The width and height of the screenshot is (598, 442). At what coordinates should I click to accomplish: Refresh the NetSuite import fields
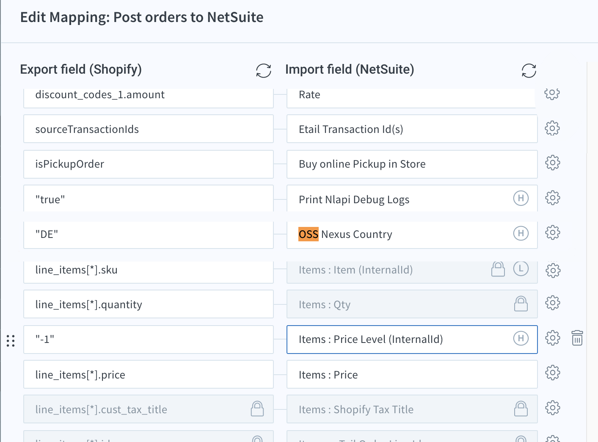[x=529, y=71]
